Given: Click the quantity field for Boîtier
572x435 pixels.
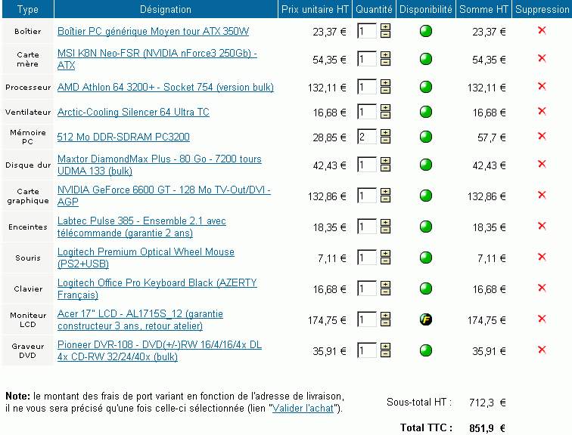Looking at the screenshot, I should pos(367,31).
